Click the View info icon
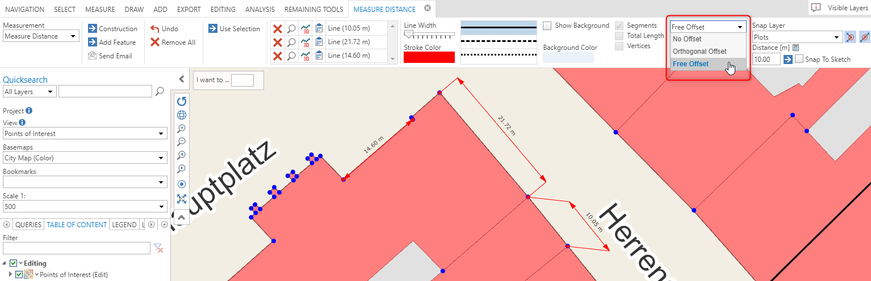Screen dimensions: 871x281 pyautogui.click(x=22, y=122)
